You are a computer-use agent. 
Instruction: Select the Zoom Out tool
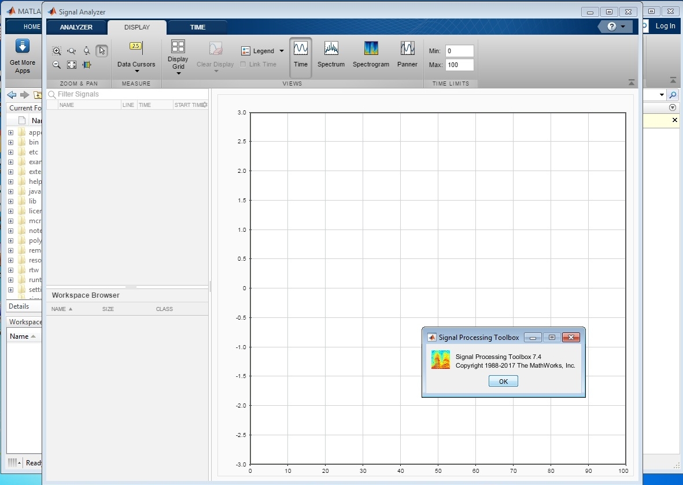[x=57, y=65]
